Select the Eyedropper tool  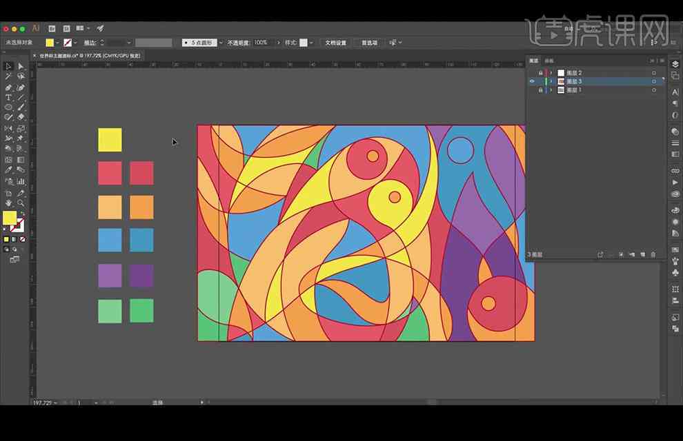[x=8, y=170]
